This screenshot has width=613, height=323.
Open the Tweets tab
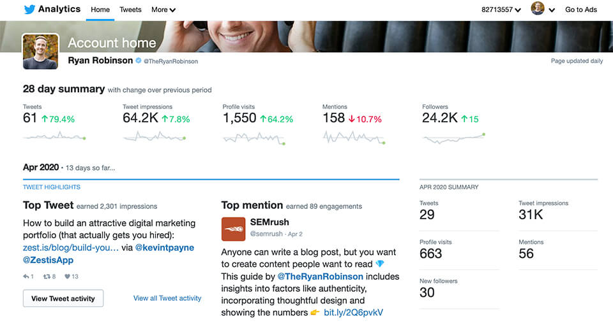[x=130, y=10]
